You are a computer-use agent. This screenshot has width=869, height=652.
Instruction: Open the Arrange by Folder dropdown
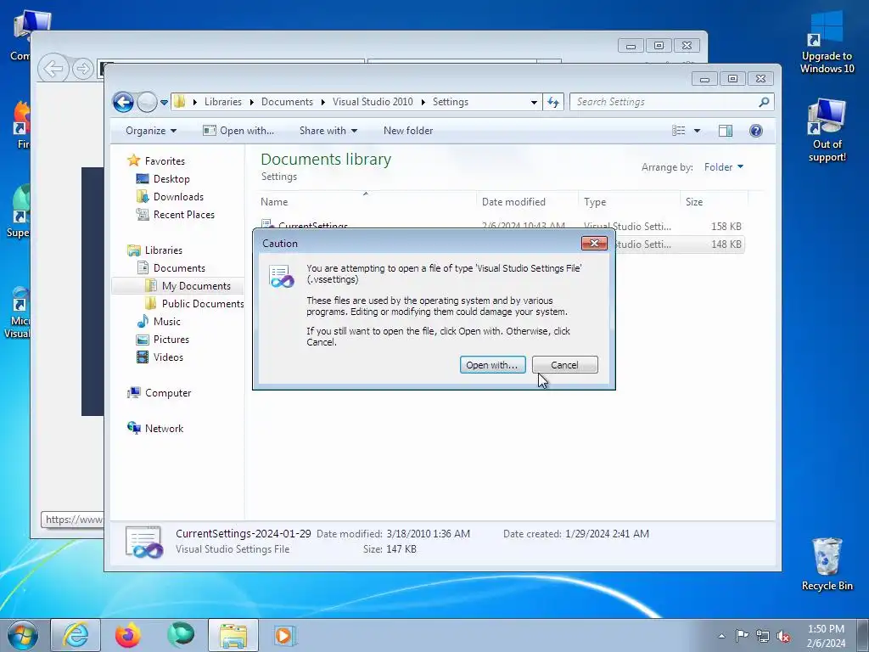[x=723, y=167]
